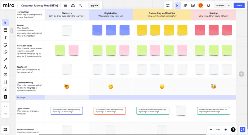Click the board title Customer Journey Map (NEW)
The height and width of the screenshot is (135, 248).
click(40, 5)
